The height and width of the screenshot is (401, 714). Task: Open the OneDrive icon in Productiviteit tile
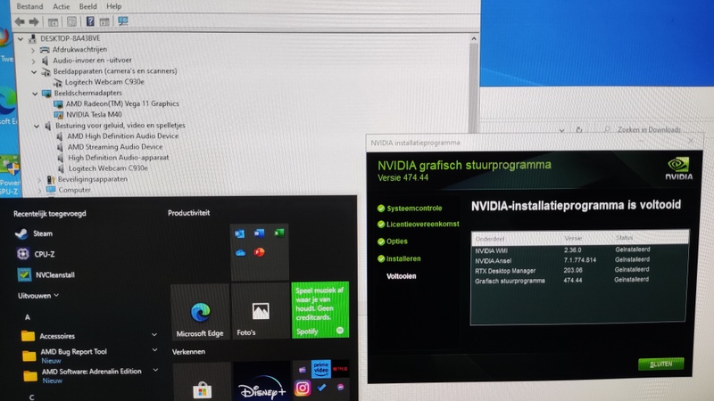(240, 253)
